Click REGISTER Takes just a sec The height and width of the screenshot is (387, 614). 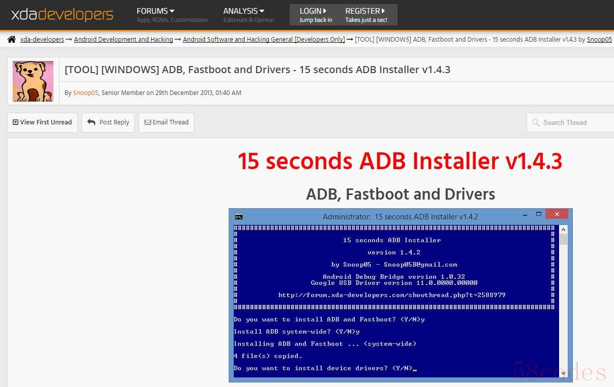coord(366,15)
